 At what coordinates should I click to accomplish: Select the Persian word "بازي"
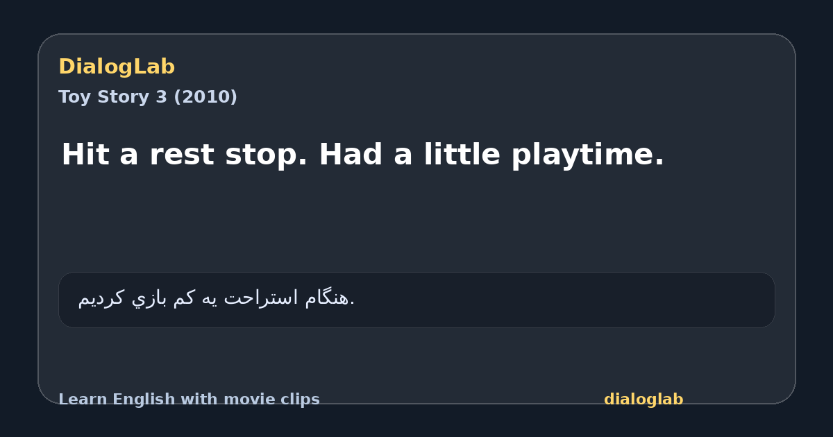coord(149,298)
